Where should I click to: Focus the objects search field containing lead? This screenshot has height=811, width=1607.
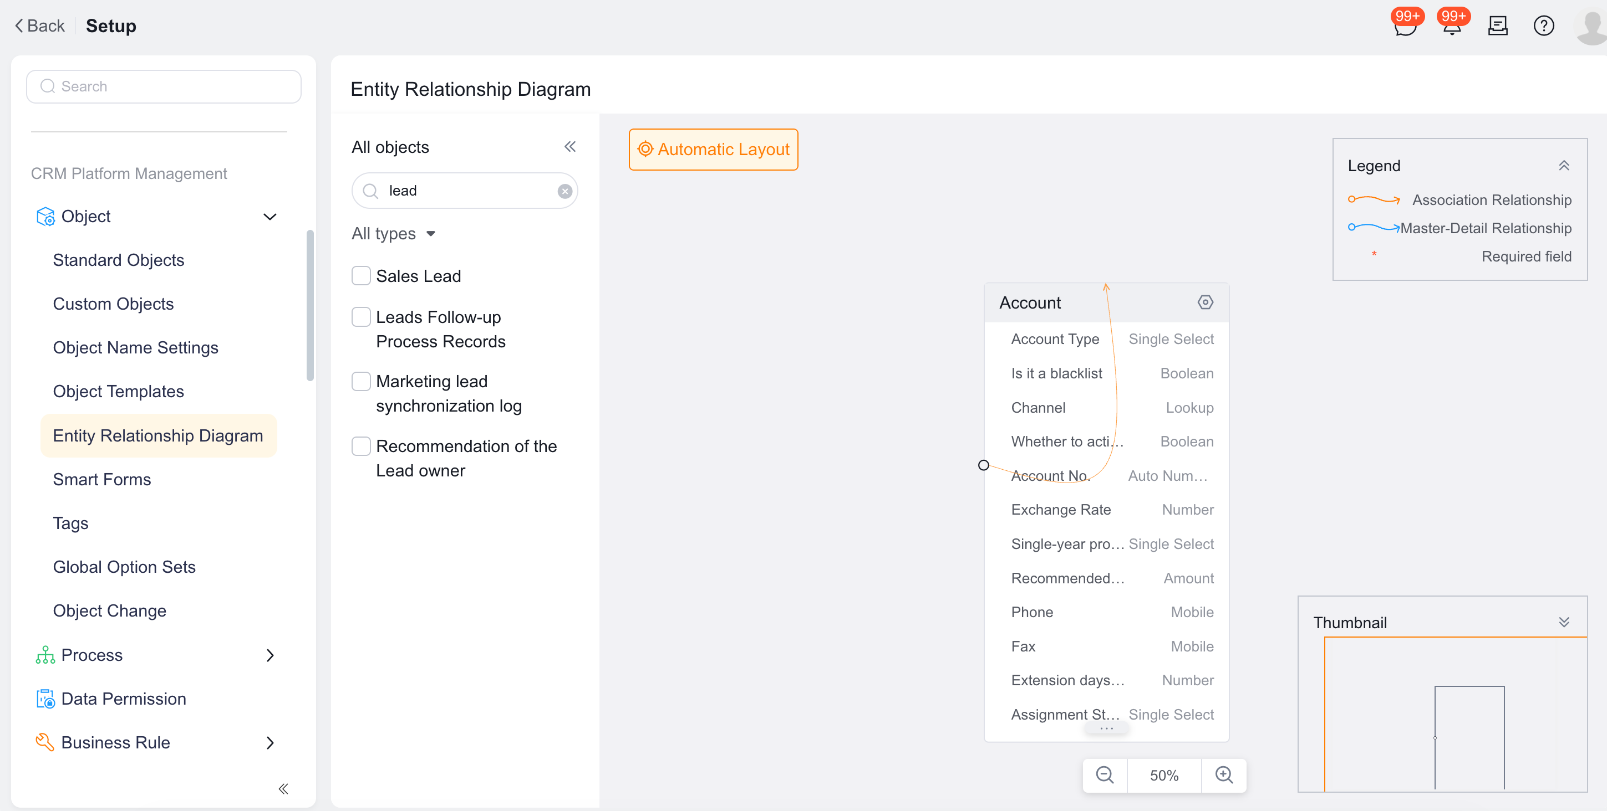pos(464,191)
